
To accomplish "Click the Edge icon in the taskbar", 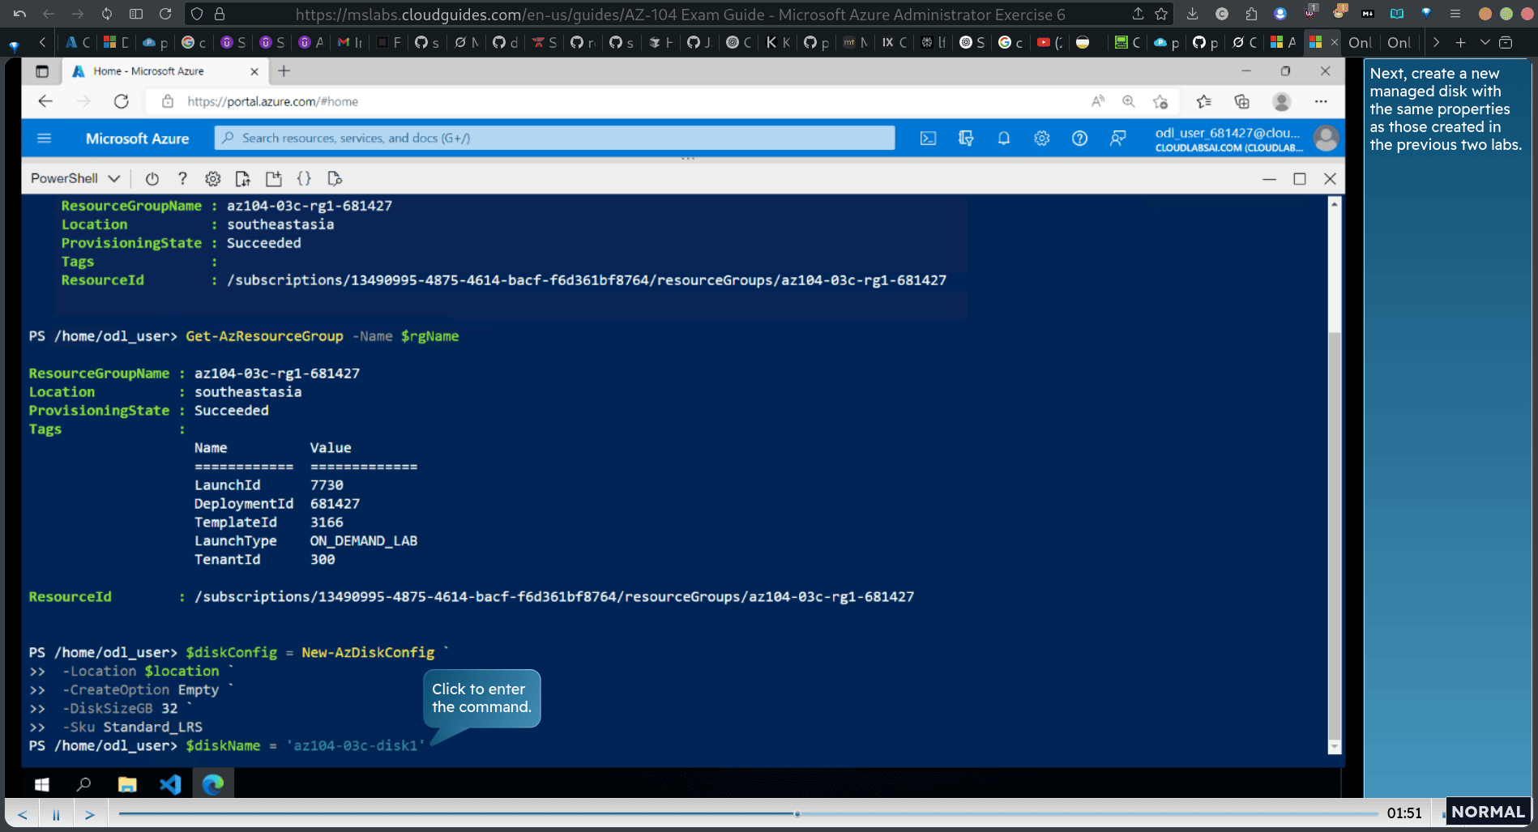I will [213, 784].
